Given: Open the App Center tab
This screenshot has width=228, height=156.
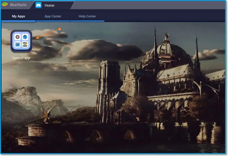Looking at the screenshot, I should pos(53,16).
